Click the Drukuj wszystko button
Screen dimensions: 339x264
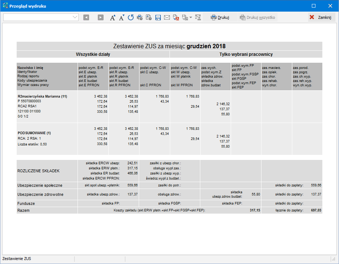(x=258, y=17)
